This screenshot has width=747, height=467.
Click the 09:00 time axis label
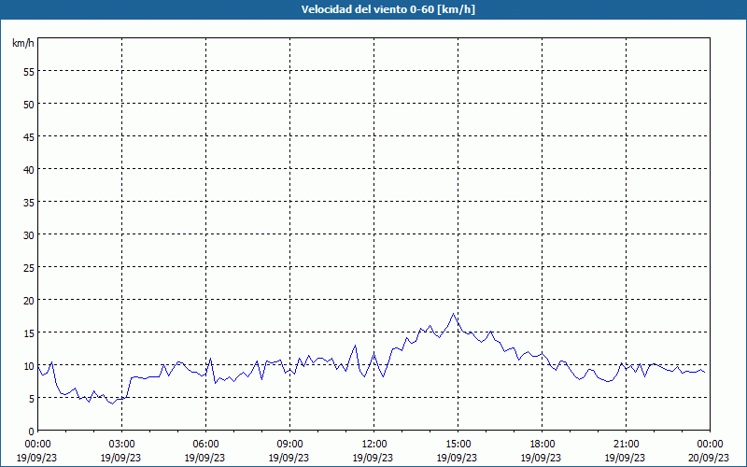pyautogui.click(x=289, y=445)
